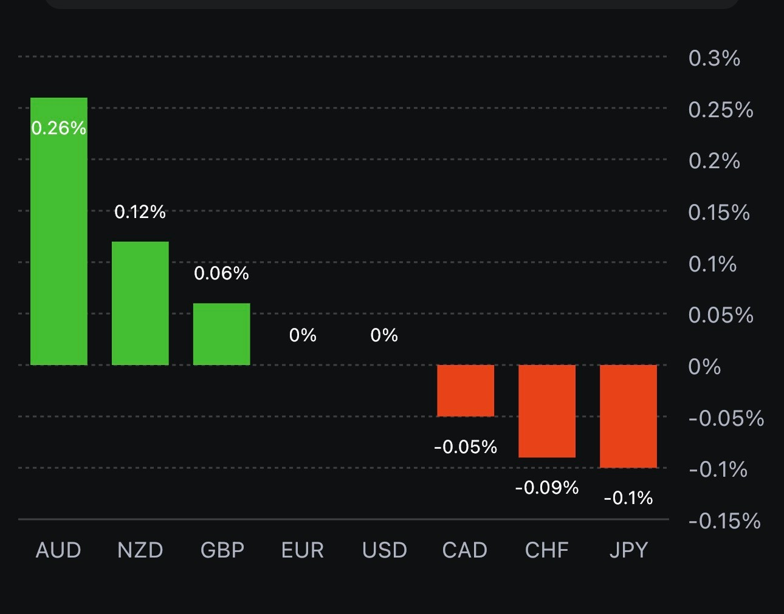Viewport: 784px width, 614px height.
Task: Click the green NZD bar
Action: [140, 304]
